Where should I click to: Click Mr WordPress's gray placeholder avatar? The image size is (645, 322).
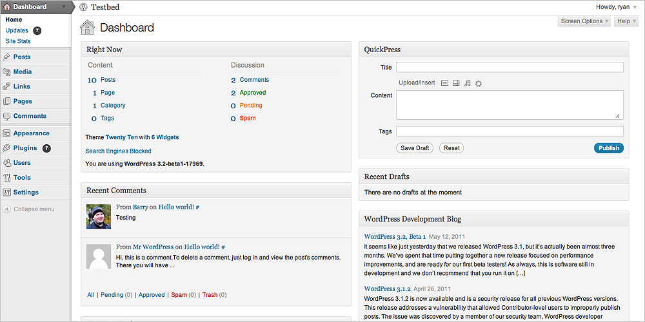[x=99, y=256]
